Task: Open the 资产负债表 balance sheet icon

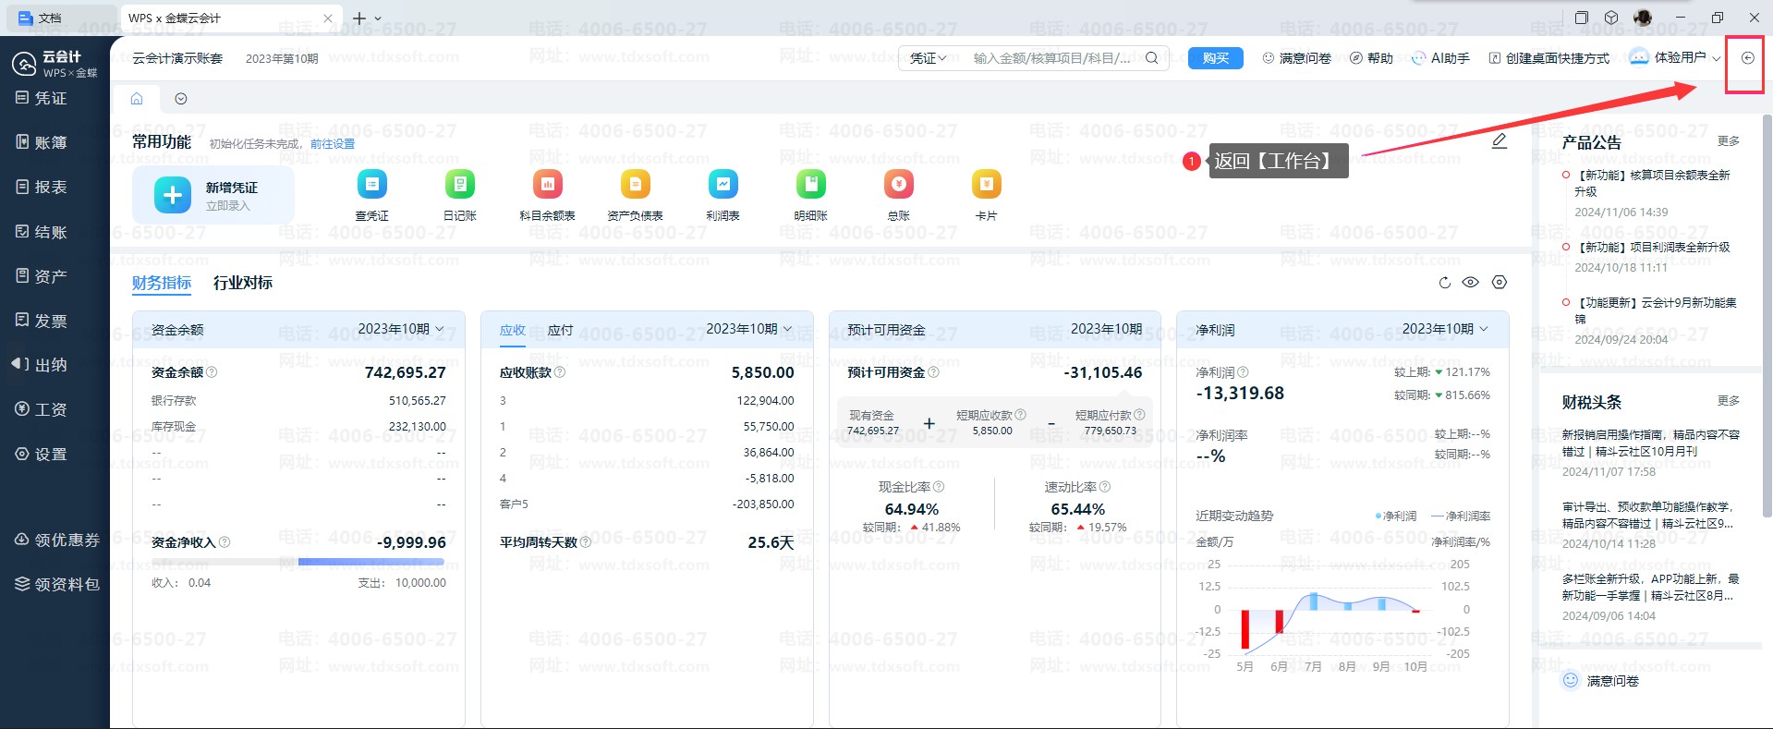Action: pyautogui.click(x=635, y=185)
